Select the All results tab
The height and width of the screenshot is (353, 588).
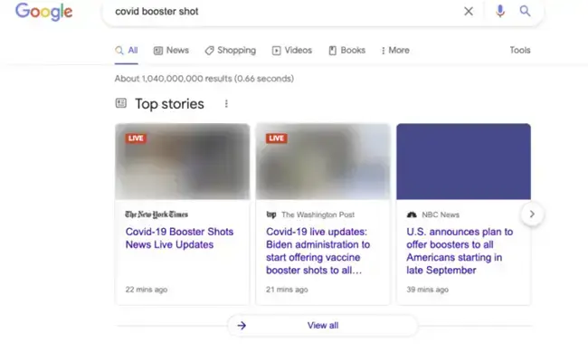pos(127,51)
